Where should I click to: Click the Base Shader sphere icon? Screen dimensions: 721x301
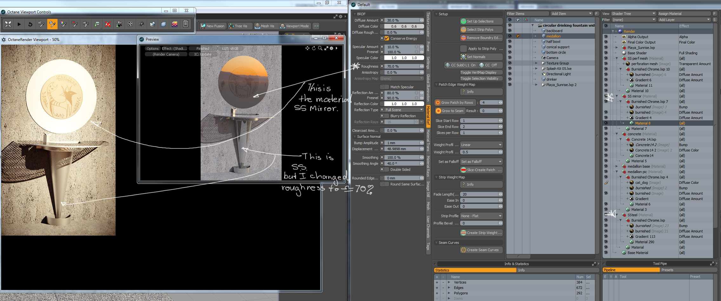coord(624,53)
